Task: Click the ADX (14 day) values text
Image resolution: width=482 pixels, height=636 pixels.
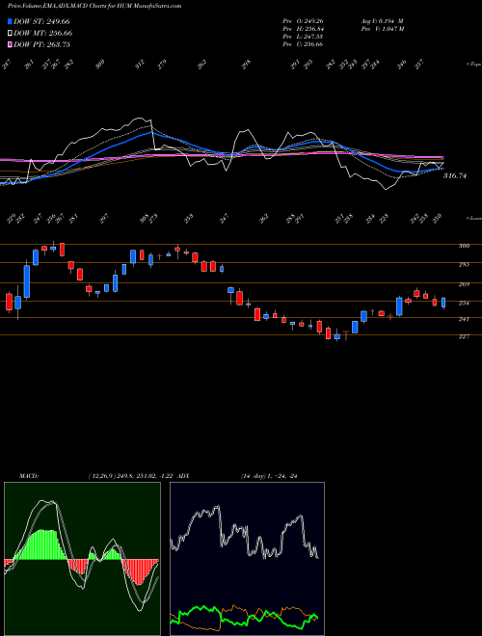Action: [x=269, y=476]
